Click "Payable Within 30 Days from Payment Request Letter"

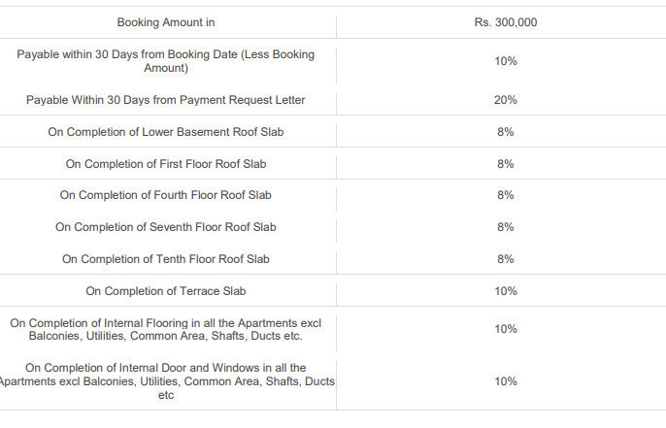[166, 100]
